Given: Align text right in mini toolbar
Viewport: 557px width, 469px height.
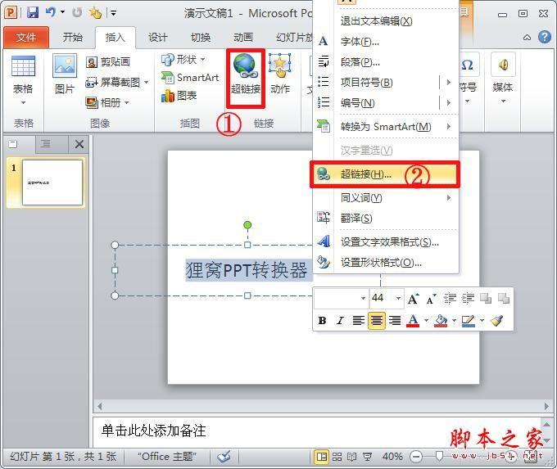Looking at the screenshot, I should click(395, 321).
